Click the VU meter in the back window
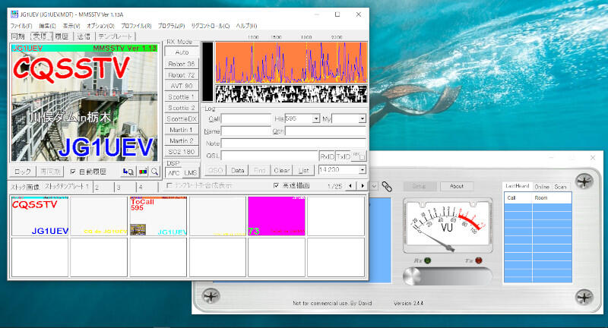The image size is (608, 328). (448, 226)
